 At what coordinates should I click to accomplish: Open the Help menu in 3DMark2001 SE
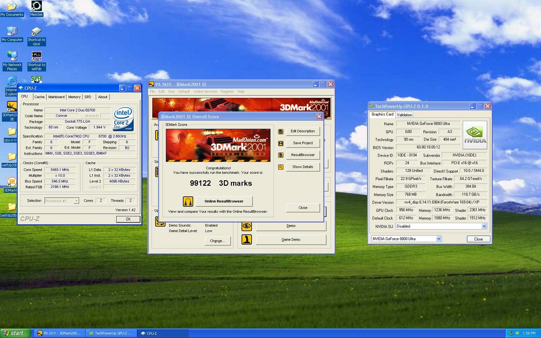241,91
